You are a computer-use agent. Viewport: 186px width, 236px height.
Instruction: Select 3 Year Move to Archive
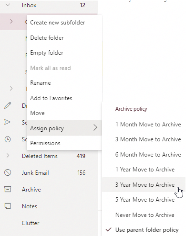tap(144, 185)
